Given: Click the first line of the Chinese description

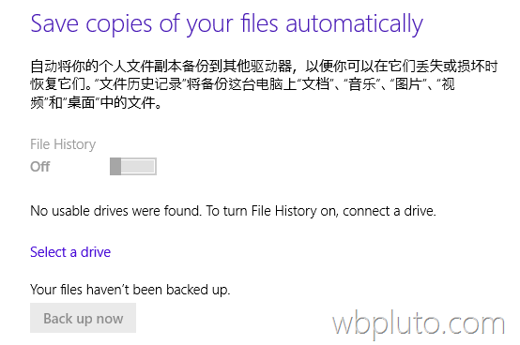Looking at the screenshot, I should coord(264,67).
